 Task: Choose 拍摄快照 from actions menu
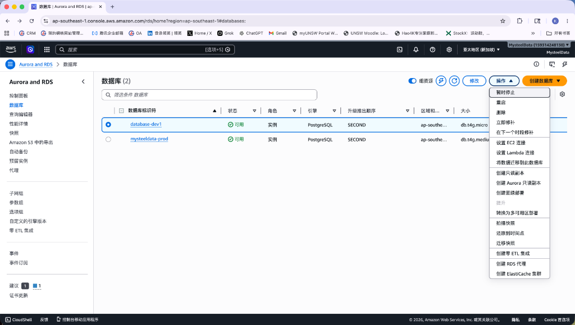[519, 223]
